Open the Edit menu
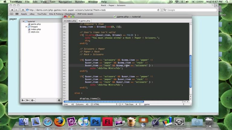 35,2
